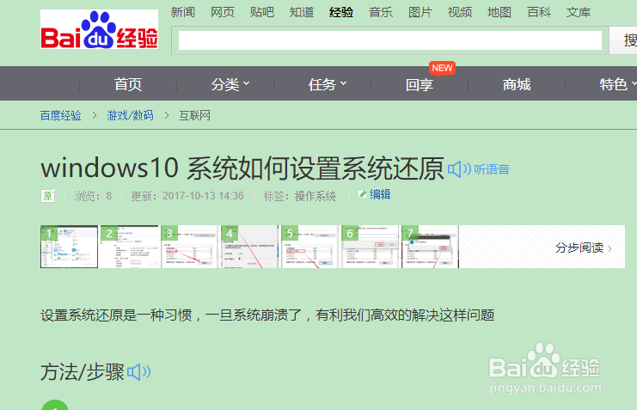
Task: Click the 原 original badge icon
Action: [x=47, y=196]
